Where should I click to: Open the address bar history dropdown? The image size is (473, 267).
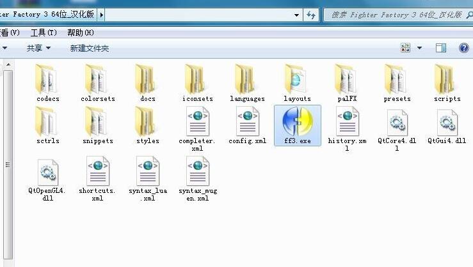296,15
